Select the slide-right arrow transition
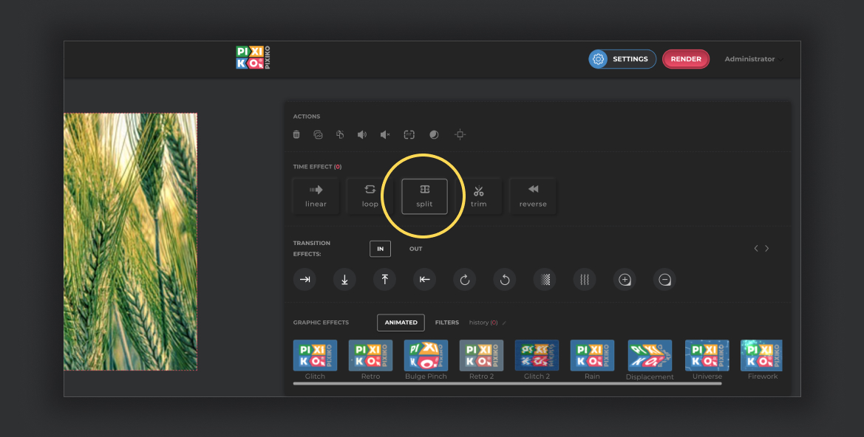 tap(305, 280)
